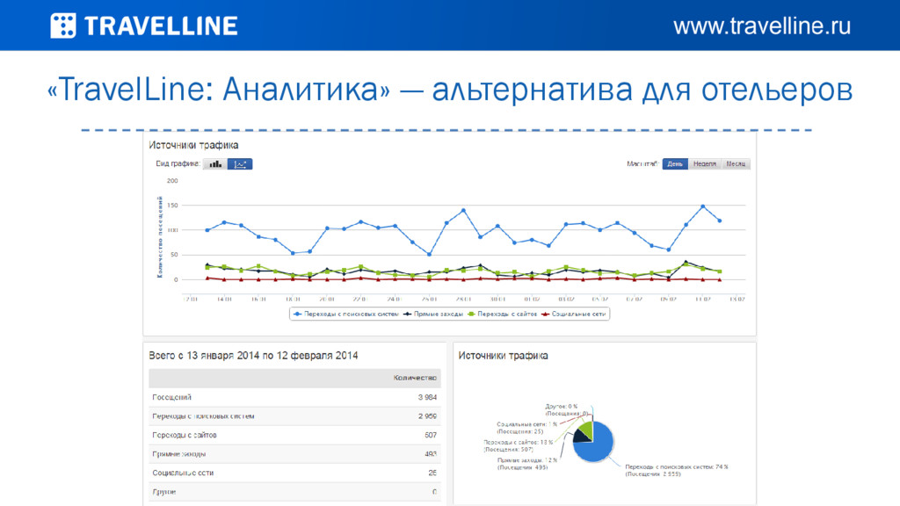Select the Месяц scale tab
The width and height of the screenshot is (900, 506).
736,164
